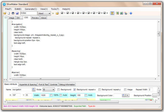Image resolution: width=164 pixels, height=112 pixels.
Task: Click the picker icon beside Background Color
Action: tap(124, 95)
